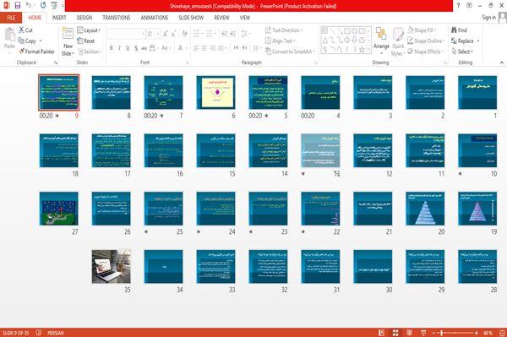Click the Sign in link

coord(488,18)
